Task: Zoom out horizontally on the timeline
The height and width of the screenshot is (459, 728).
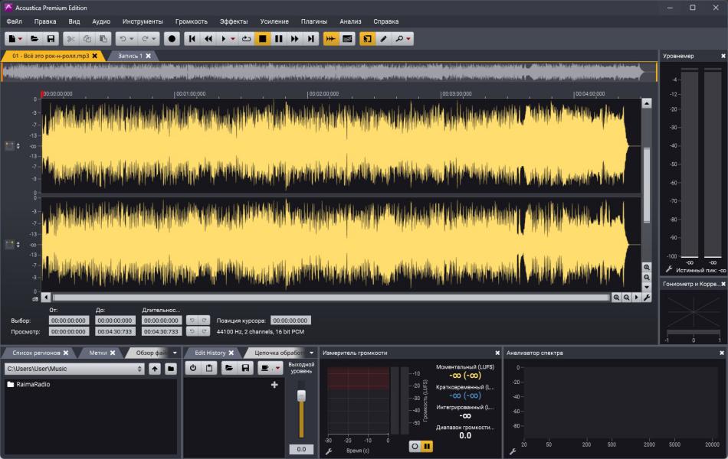Action: tap(626, 298)
